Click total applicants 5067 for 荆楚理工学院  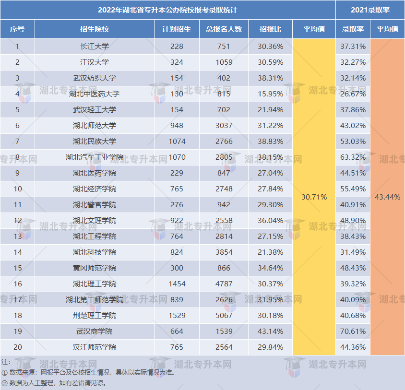[224, 315]
